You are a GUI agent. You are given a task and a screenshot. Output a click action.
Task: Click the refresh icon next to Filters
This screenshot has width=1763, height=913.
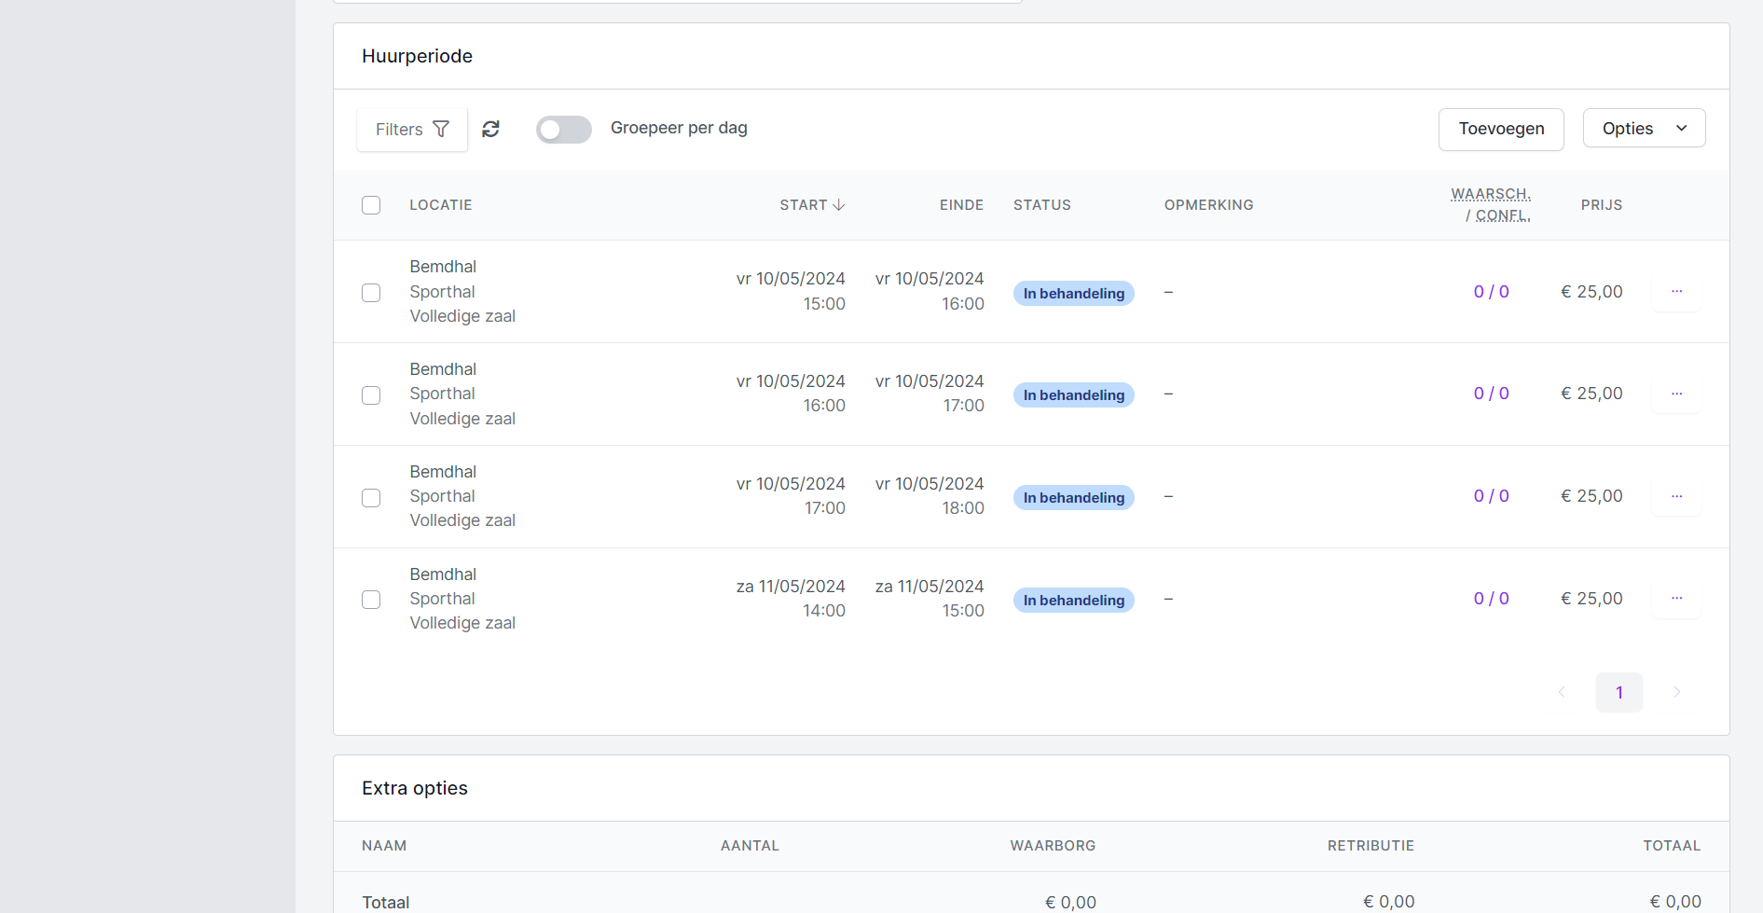(x=490, y=129)
